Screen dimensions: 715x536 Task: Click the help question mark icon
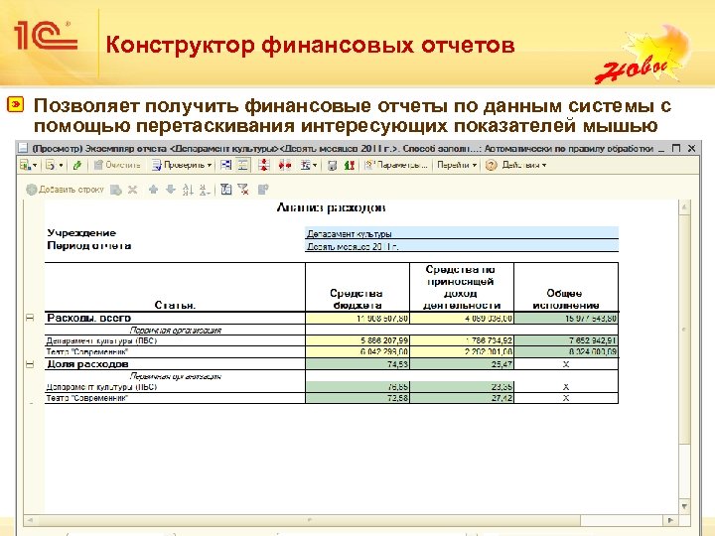coord(491,165)
